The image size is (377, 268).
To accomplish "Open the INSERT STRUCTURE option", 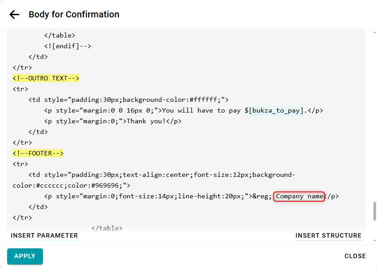I will 328,235.
